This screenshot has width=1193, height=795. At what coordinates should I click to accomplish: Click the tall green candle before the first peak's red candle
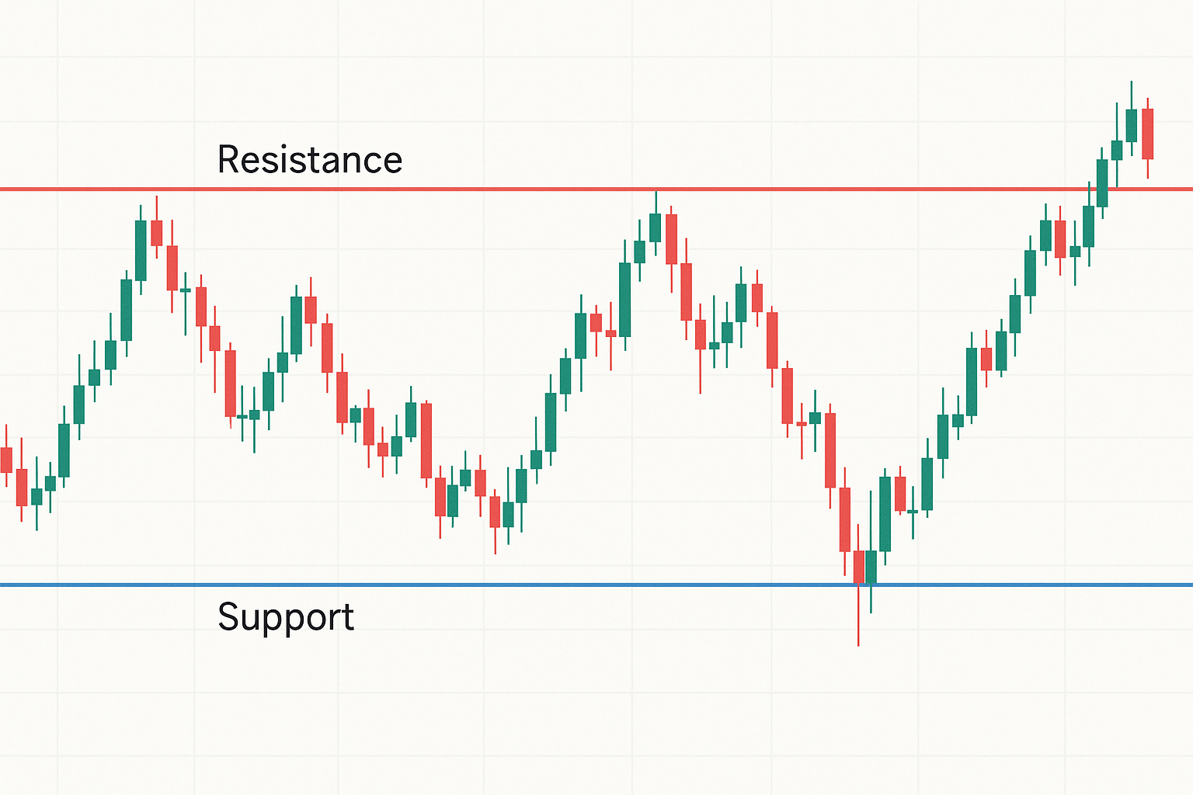coord(141,250)
